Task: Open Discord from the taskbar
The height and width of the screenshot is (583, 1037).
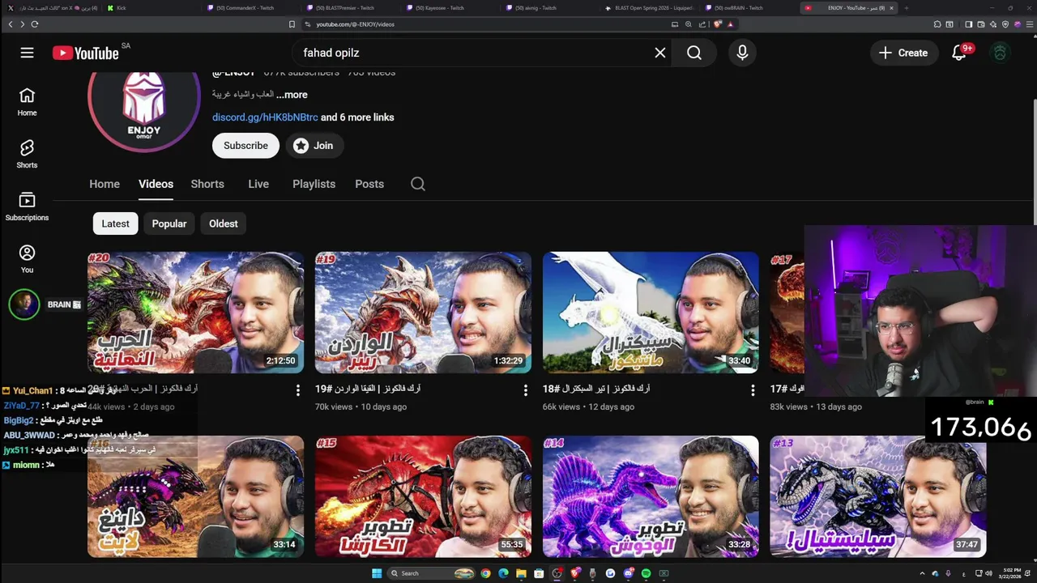Action: pos(628,573)
